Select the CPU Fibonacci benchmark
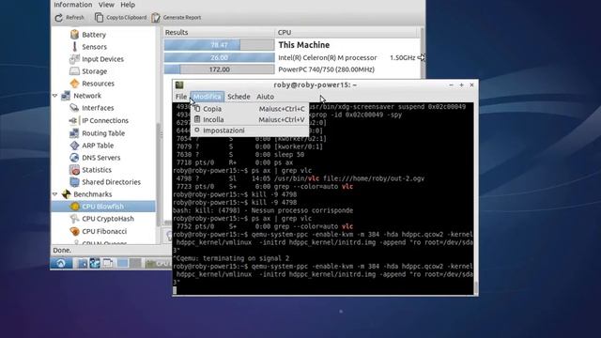This screenshot has width=601, height=338. (x=104, y=232)
